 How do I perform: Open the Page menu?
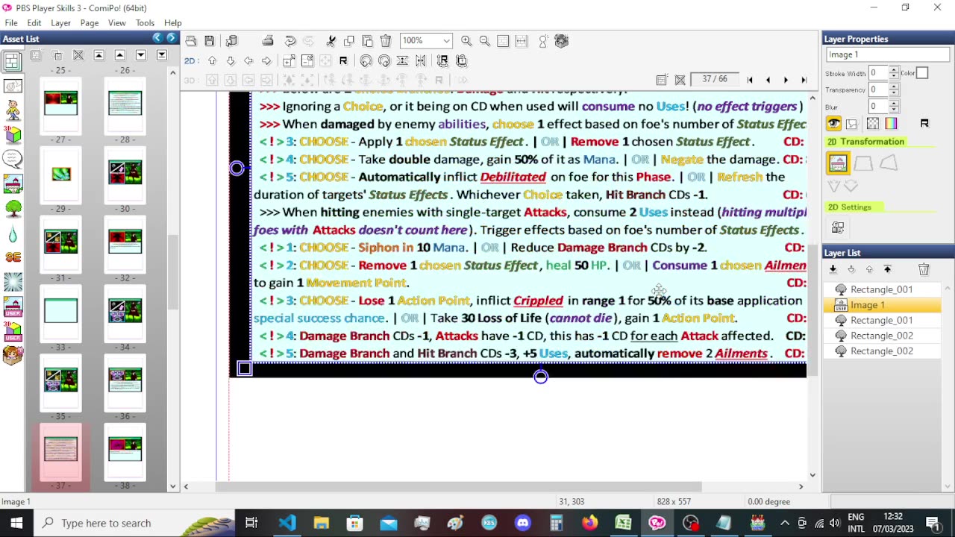click(x=90, y=23)
